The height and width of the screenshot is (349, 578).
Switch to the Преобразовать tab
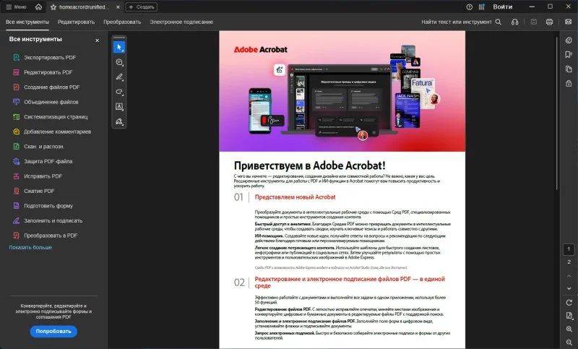tap(122, 22)
